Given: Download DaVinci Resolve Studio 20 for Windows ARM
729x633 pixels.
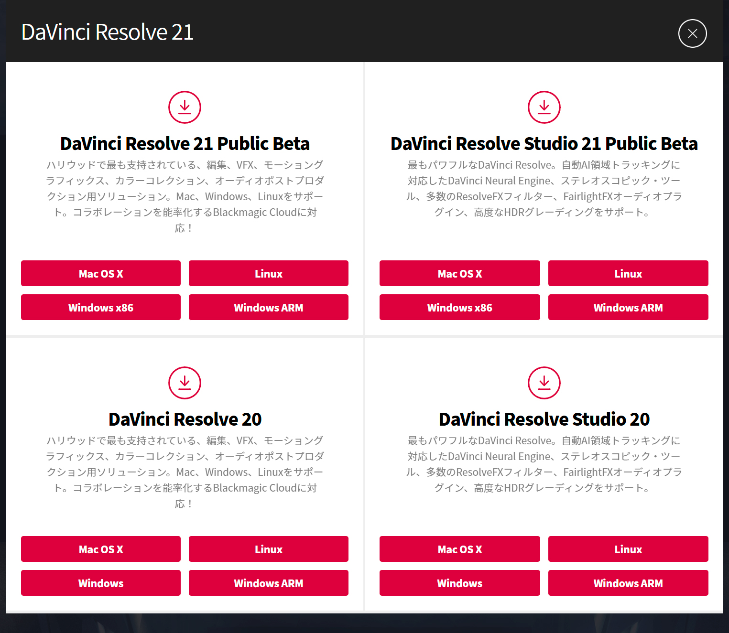Looking at the screenshot, I should [x=628, y=583].
